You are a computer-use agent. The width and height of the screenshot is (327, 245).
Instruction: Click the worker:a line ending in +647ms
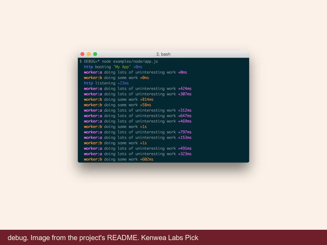[x=138, y=116]
